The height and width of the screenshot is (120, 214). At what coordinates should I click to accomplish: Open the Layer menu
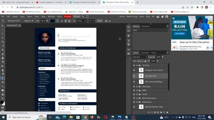click(x=22, y=16)
